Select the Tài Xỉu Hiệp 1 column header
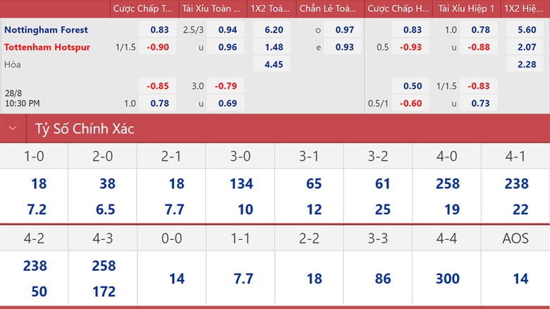The image size is (550, 309). click(467, 9)
